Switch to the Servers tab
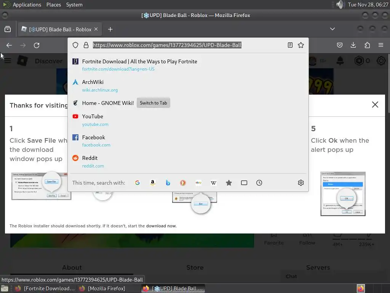This screenshot has height=293, width=390. [318, 267]
